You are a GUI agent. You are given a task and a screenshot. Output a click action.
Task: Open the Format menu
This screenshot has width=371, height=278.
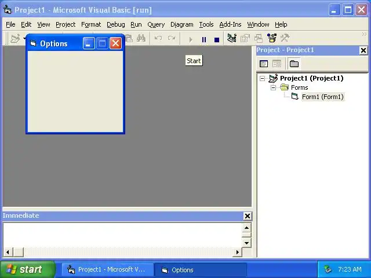click(x=91, y=24)
